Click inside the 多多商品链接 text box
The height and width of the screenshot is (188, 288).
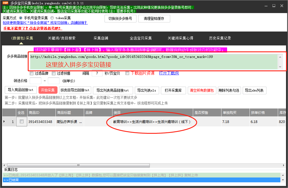(x=154, y=62)
